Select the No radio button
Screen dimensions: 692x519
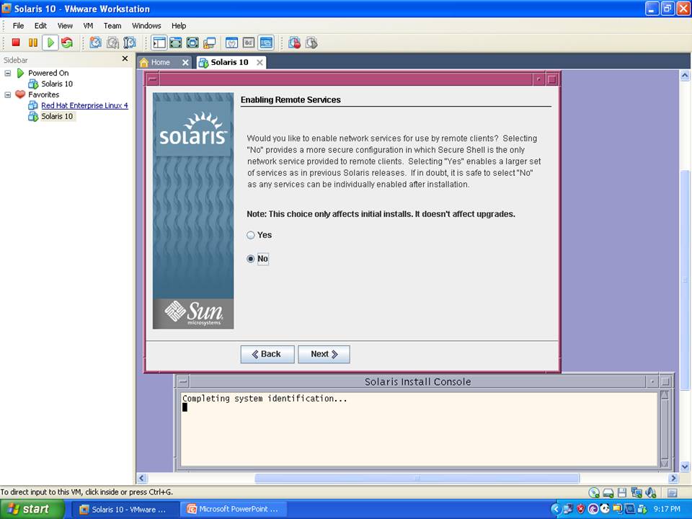click(x=251, y=259)
